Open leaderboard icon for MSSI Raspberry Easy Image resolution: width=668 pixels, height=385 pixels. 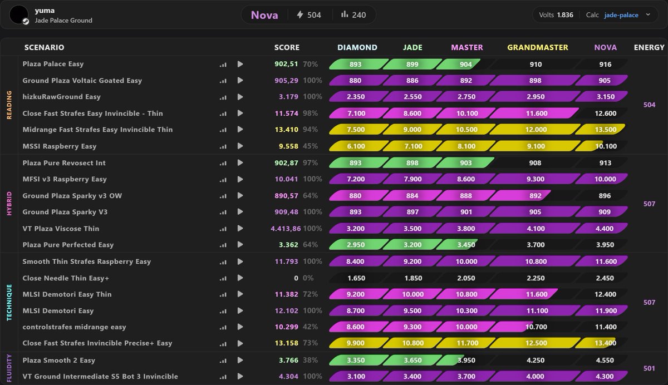tap(223, 146)
